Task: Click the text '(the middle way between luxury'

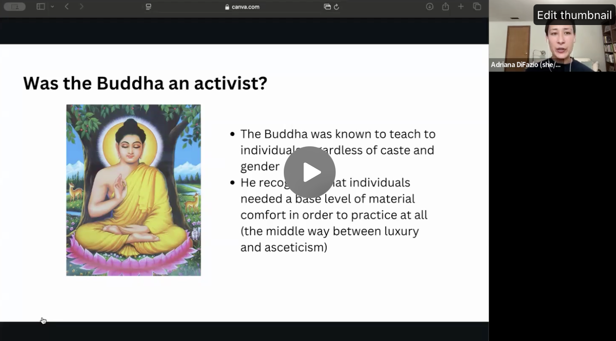Action: click(330, 231)
